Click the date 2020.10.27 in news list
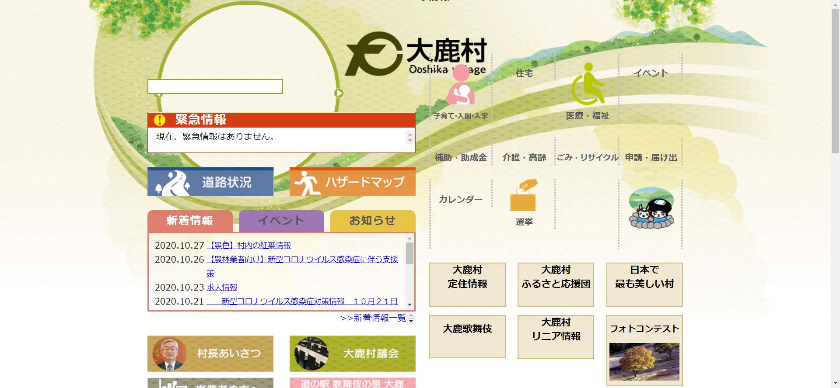This screenshot has height=388, width=840. click(179, 246)
